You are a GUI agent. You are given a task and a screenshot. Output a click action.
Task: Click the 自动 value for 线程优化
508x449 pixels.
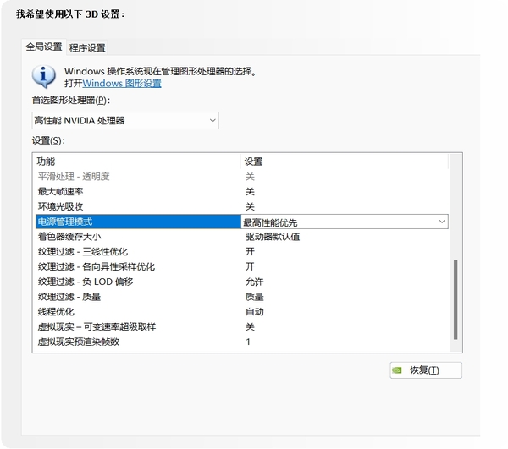point(254,312)
